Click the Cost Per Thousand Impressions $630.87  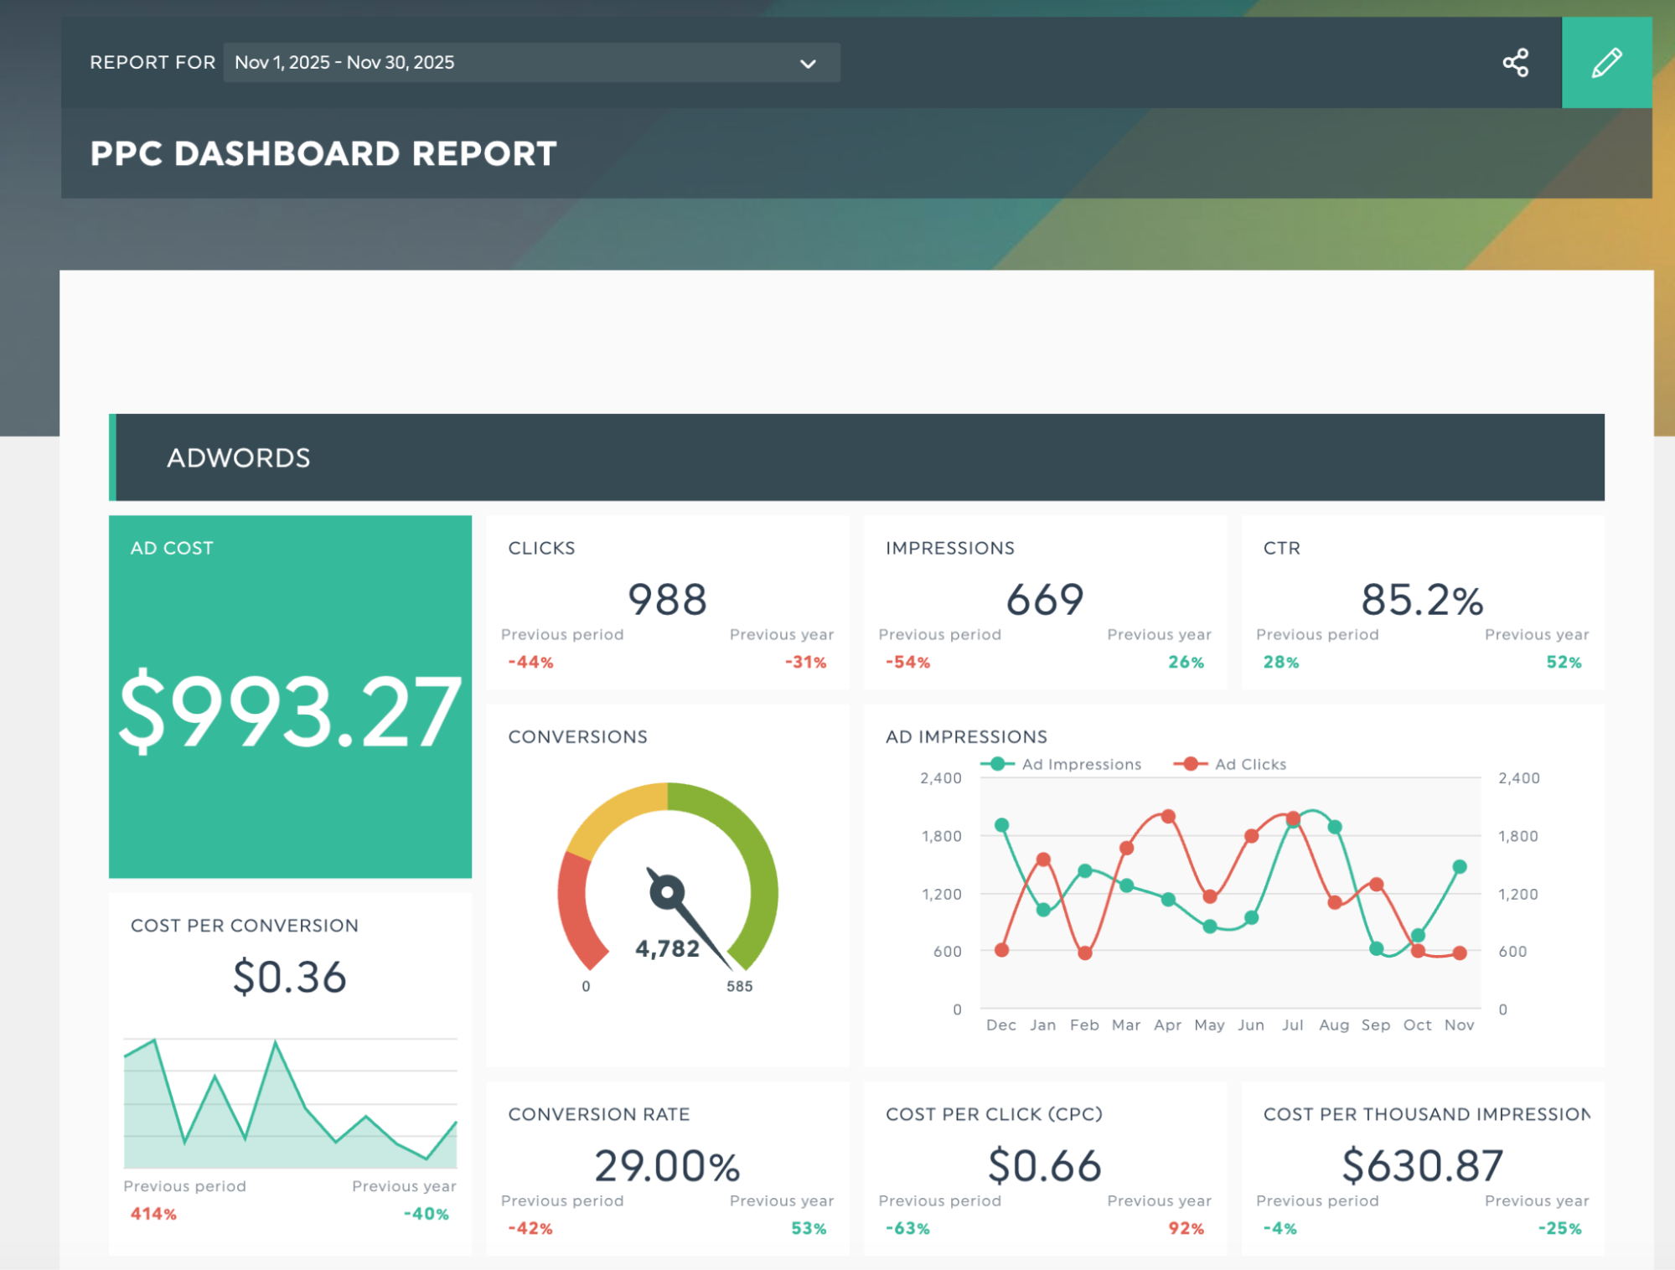coord(1422,1166)
